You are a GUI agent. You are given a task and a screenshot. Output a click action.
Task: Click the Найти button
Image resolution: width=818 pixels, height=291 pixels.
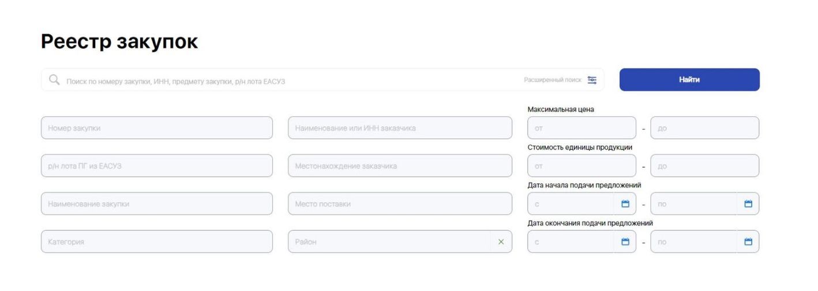[689, 80]
